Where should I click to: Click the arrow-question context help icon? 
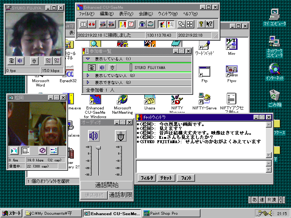point(210,24)
